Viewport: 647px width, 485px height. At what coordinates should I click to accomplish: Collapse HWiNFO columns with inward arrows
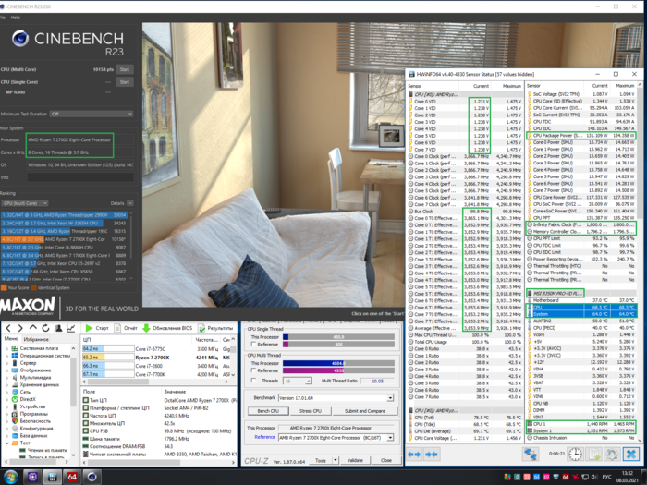432,455
